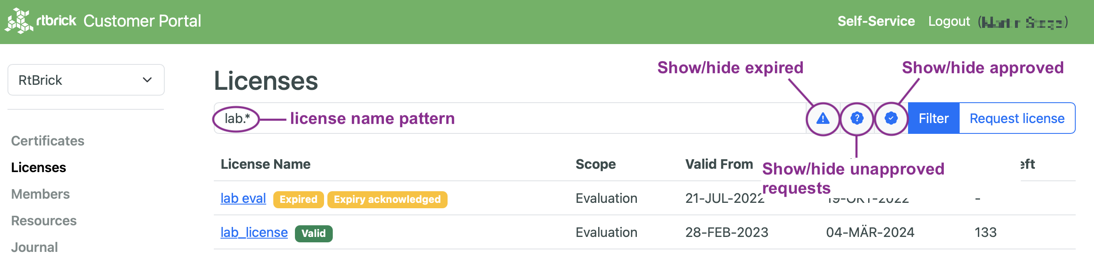
Task: Open the Members sidebar section
Action: [x=40, y=194]
